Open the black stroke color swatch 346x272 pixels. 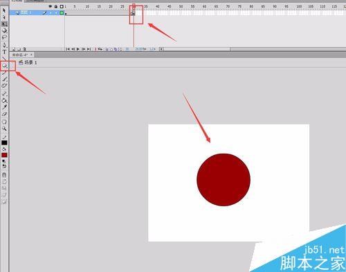tap(4, 143)
